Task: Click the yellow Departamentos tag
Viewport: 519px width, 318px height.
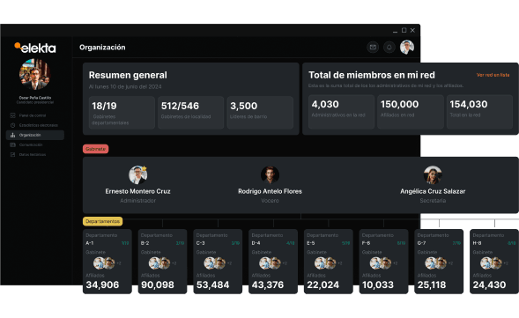Action: [102, 221]
